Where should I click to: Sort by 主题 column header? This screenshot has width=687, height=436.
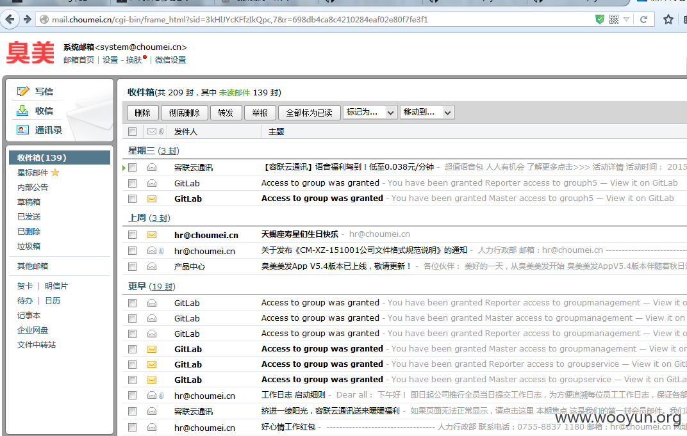(x=276, y=131)
